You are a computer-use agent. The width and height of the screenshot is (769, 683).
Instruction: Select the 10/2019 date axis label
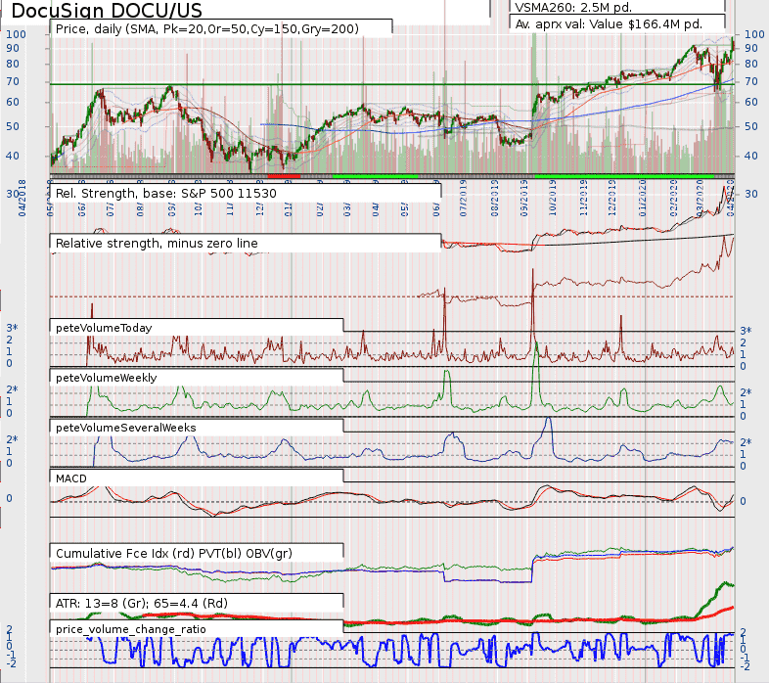(x=553, y=199)
